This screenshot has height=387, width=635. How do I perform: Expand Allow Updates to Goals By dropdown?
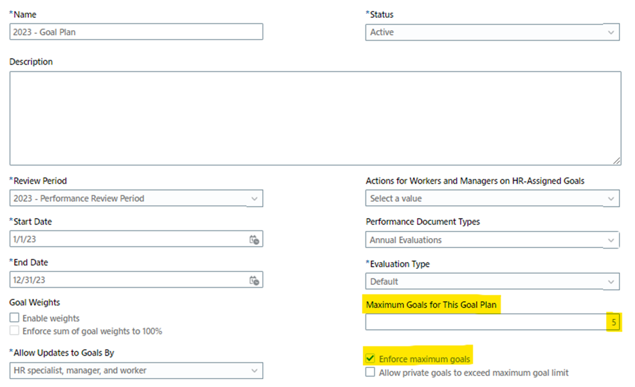tap(136, 370)
